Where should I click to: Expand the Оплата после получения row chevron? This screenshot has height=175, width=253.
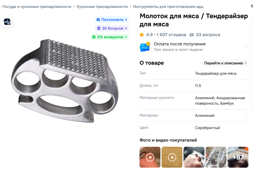(246, 47)
